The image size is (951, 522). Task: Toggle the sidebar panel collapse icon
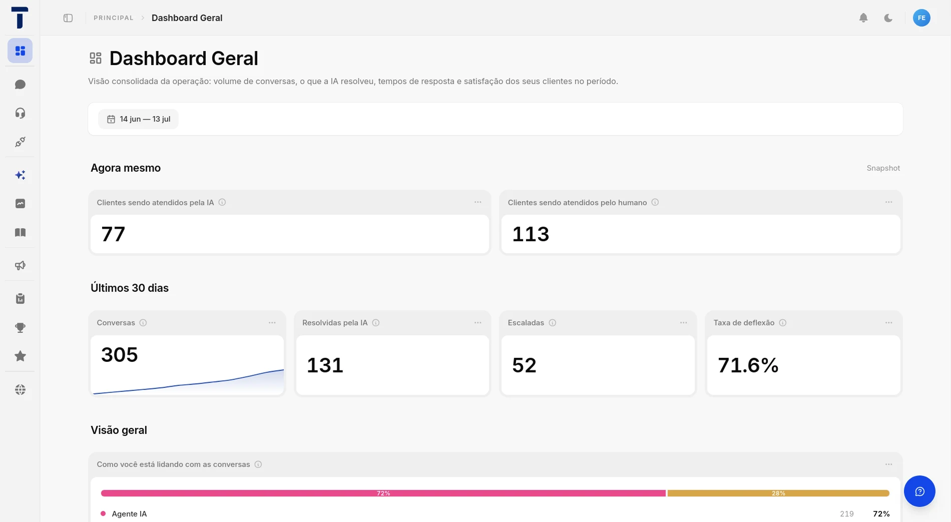(68, 18)
